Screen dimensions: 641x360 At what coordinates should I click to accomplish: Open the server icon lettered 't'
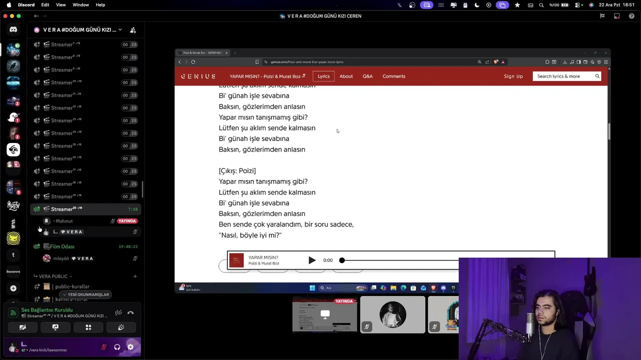(x=14, y=255)
